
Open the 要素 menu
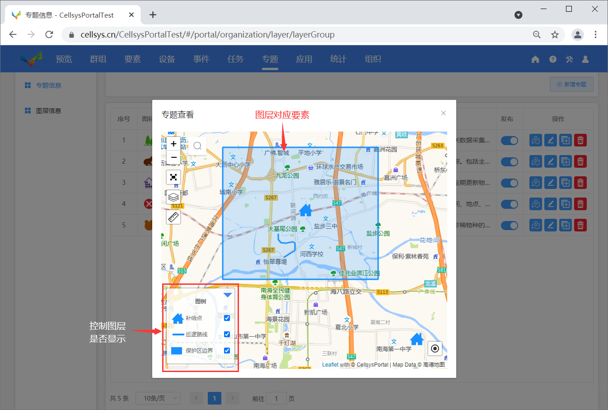(x=132, y=59)
